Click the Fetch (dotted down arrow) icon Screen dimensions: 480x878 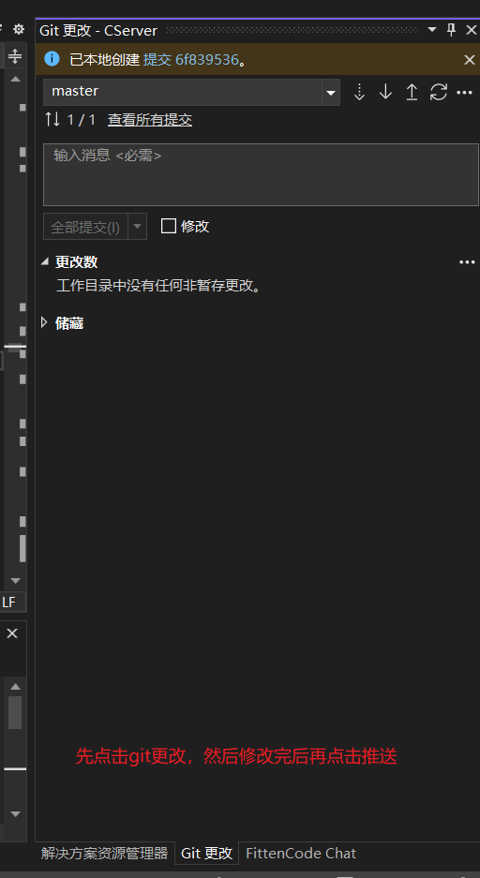point(359,93)
